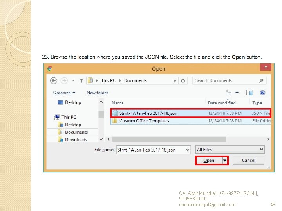Image resolution: width=282 pixels, height=211 pixels.
Task: Click Custom Office Templates folder icon
Action: tap(115, 121)
